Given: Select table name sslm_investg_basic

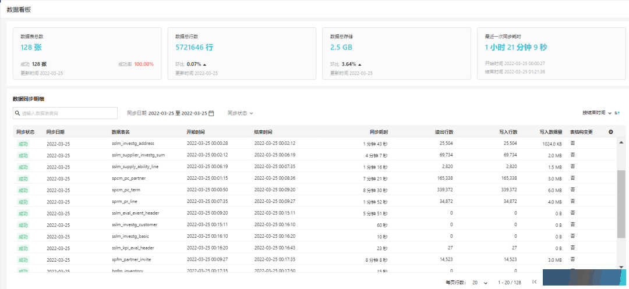Looking at the screenshot, I should tap(130, 236).
